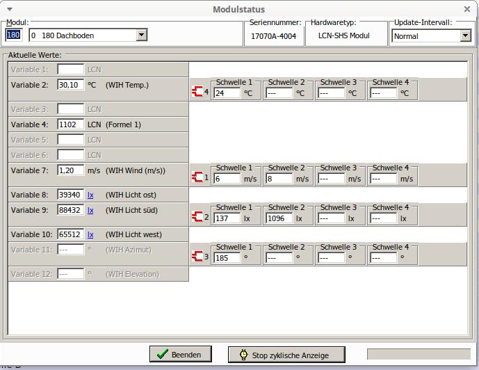Click the red threshold register 2 icon
Screen dimensions: 479x370
[196, 217]
